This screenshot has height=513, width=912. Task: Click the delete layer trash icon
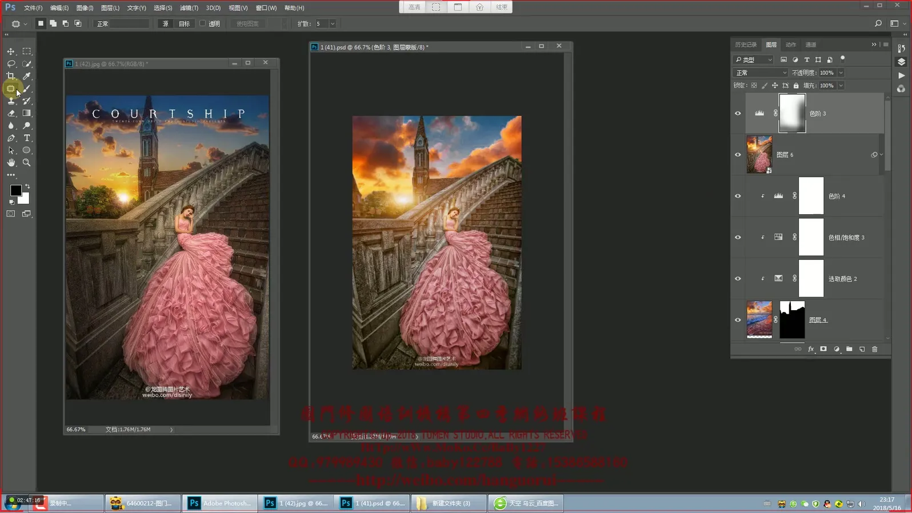point(875,349)
